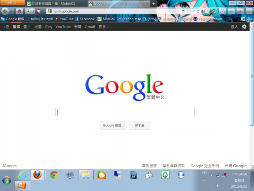Screen dimensions: 254x191
Task: Reload the page with the refresh icon
Action: pyautogui.click(x=198, y=11)
